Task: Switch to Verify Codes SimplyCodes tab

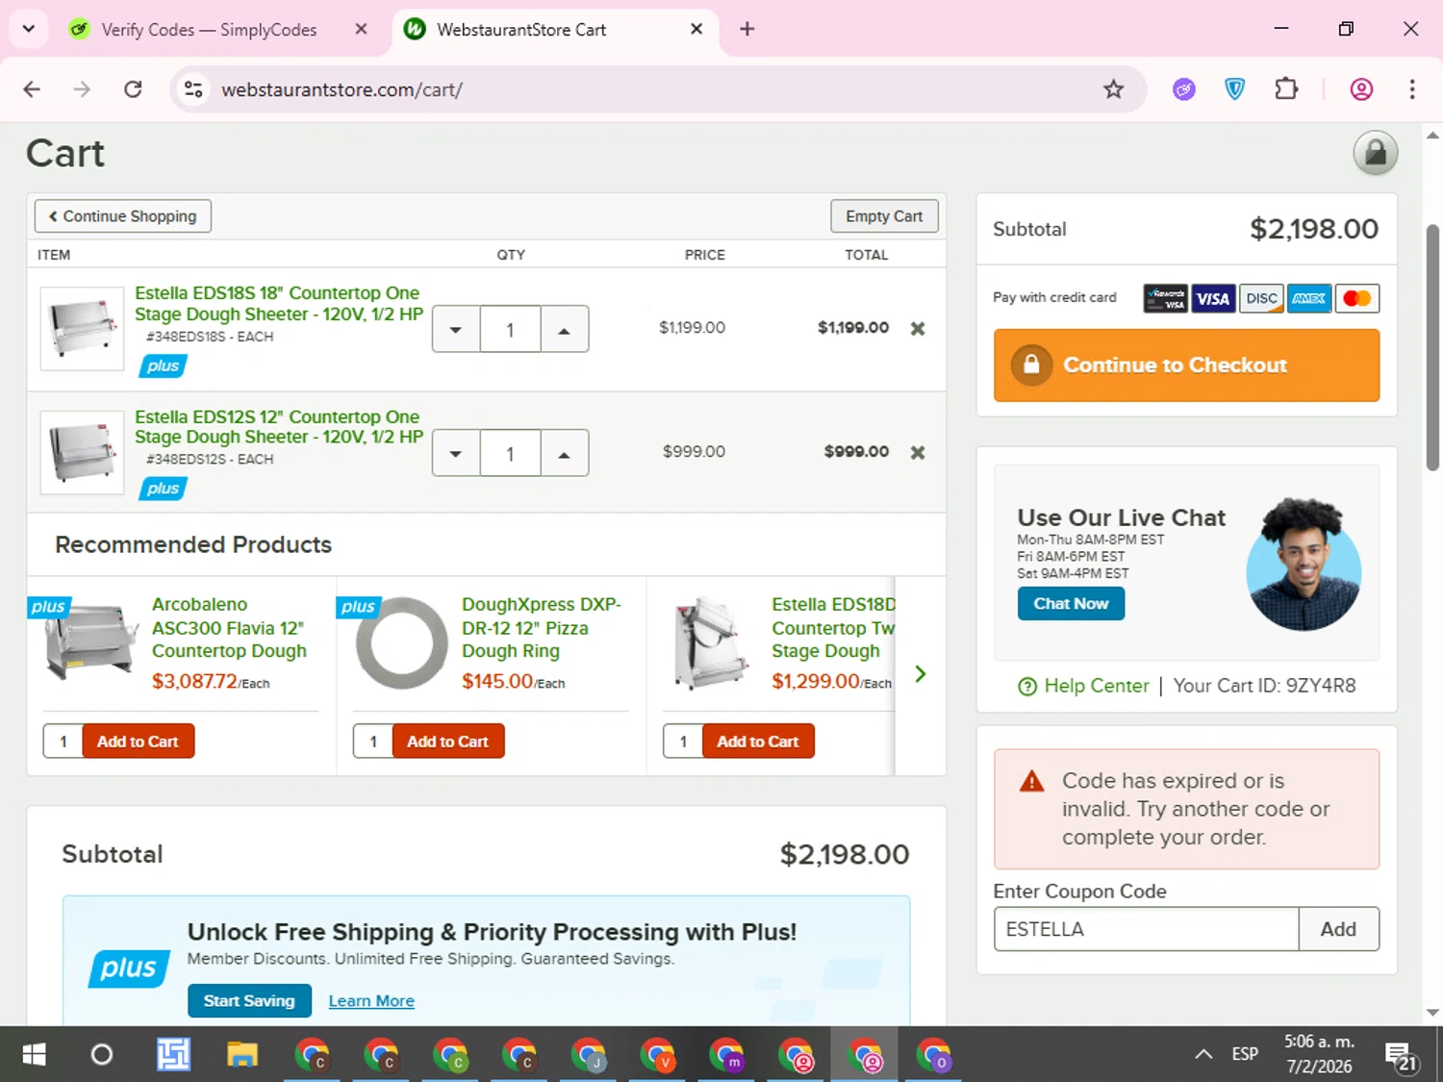Action: pyautogui.click(x=208, y=30)
